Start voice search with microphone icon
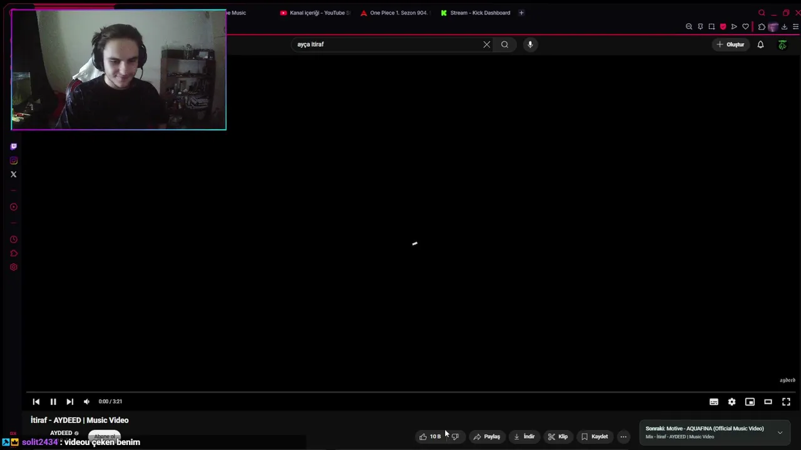Viewport: 801px width, 450px height. (530, 44)
